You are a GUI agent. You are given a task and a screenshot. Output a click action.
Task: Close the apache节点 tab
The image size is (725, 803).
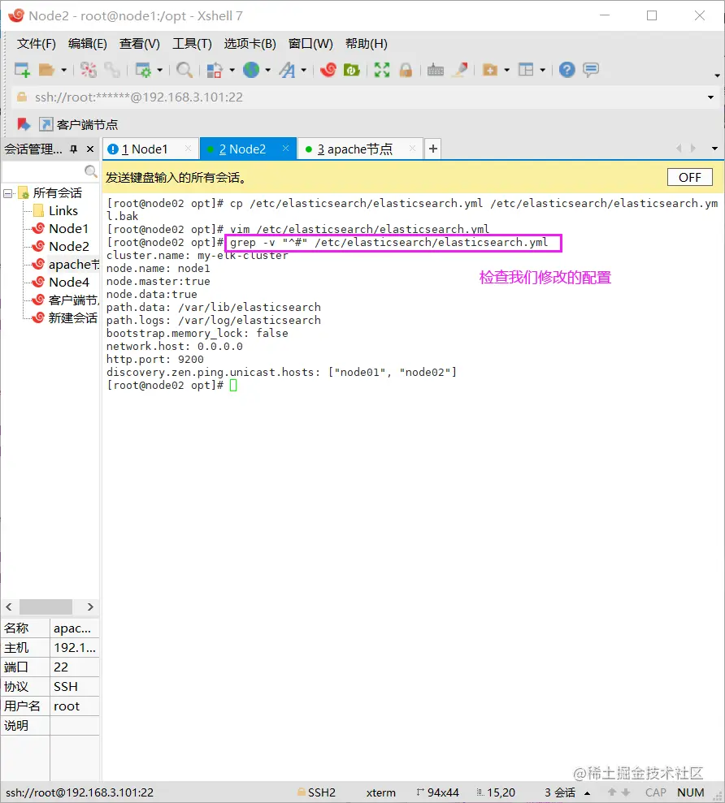click(x=412, y=149)
